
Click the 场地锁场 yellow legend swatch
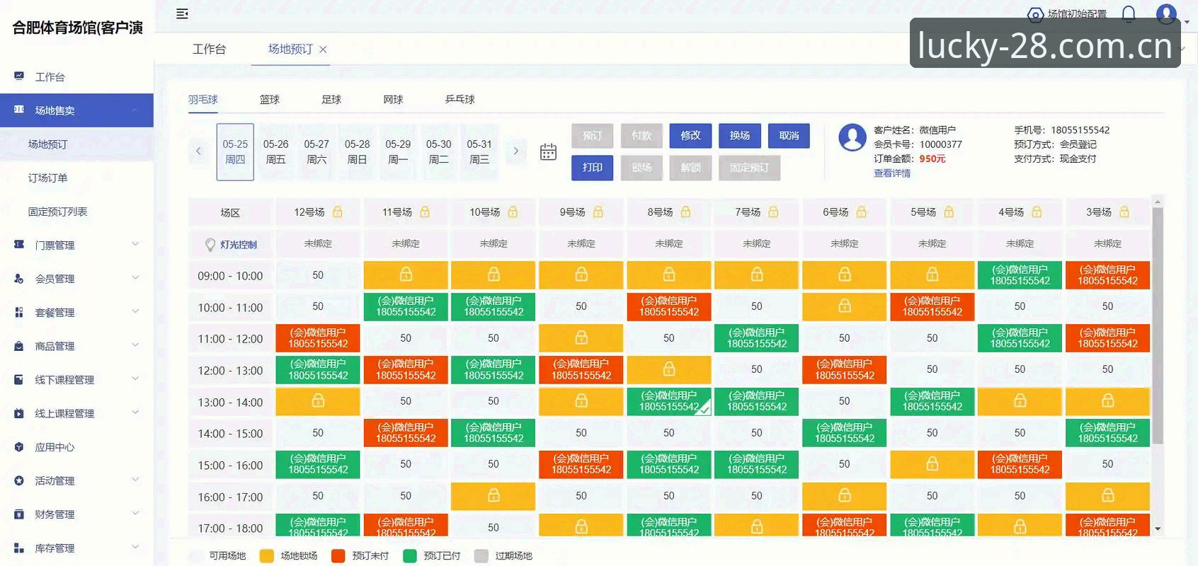[x=267, y=556]
